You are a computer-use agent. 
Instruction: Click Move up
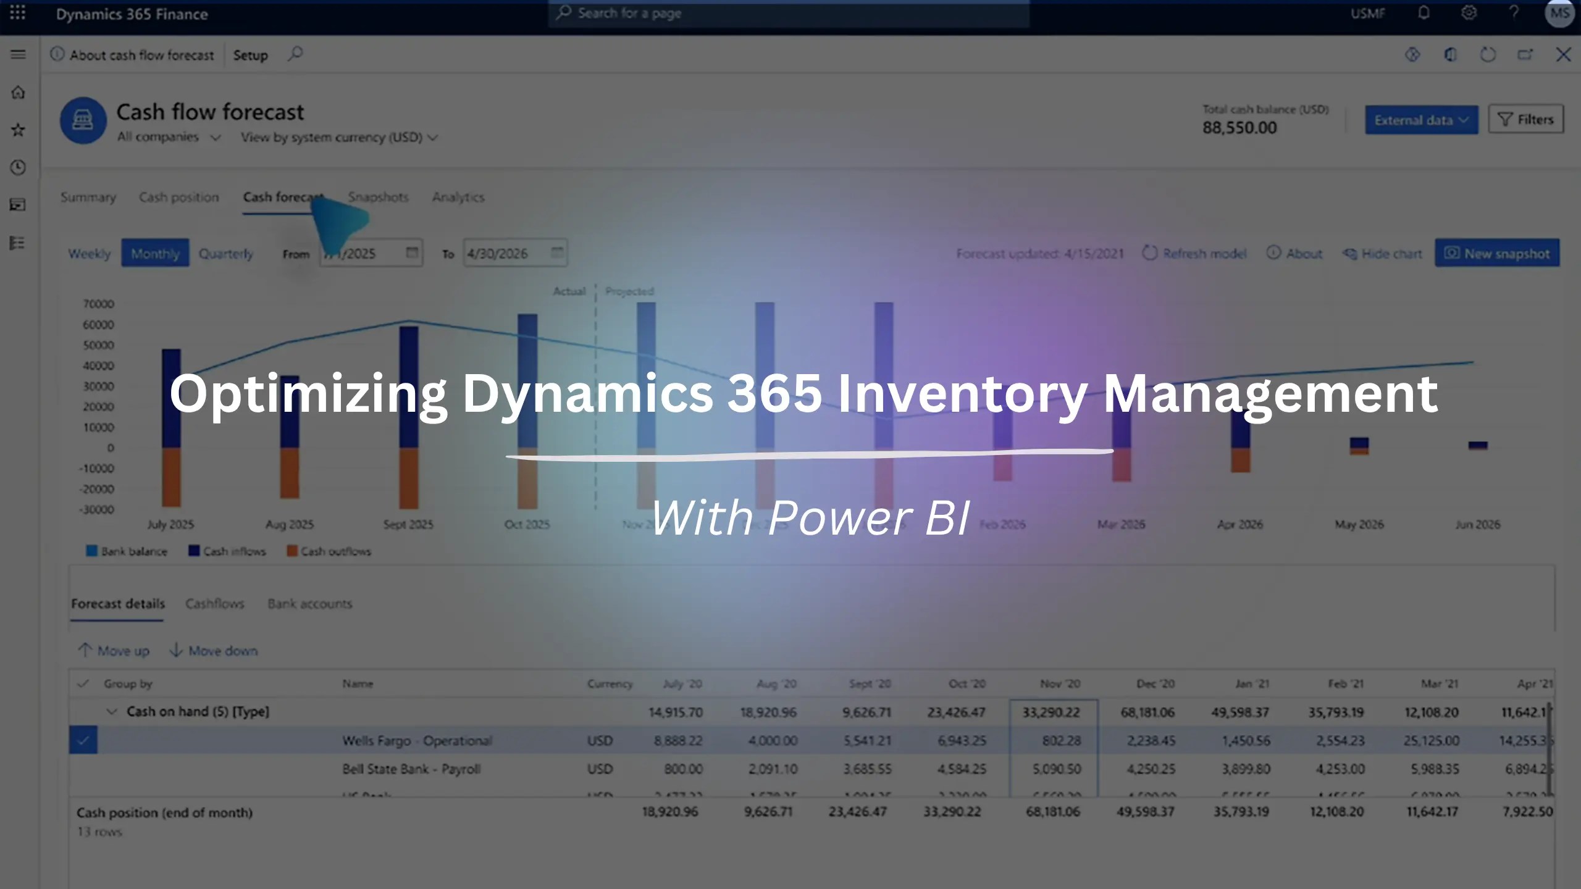pyautogui.click(x=114, y=651)
